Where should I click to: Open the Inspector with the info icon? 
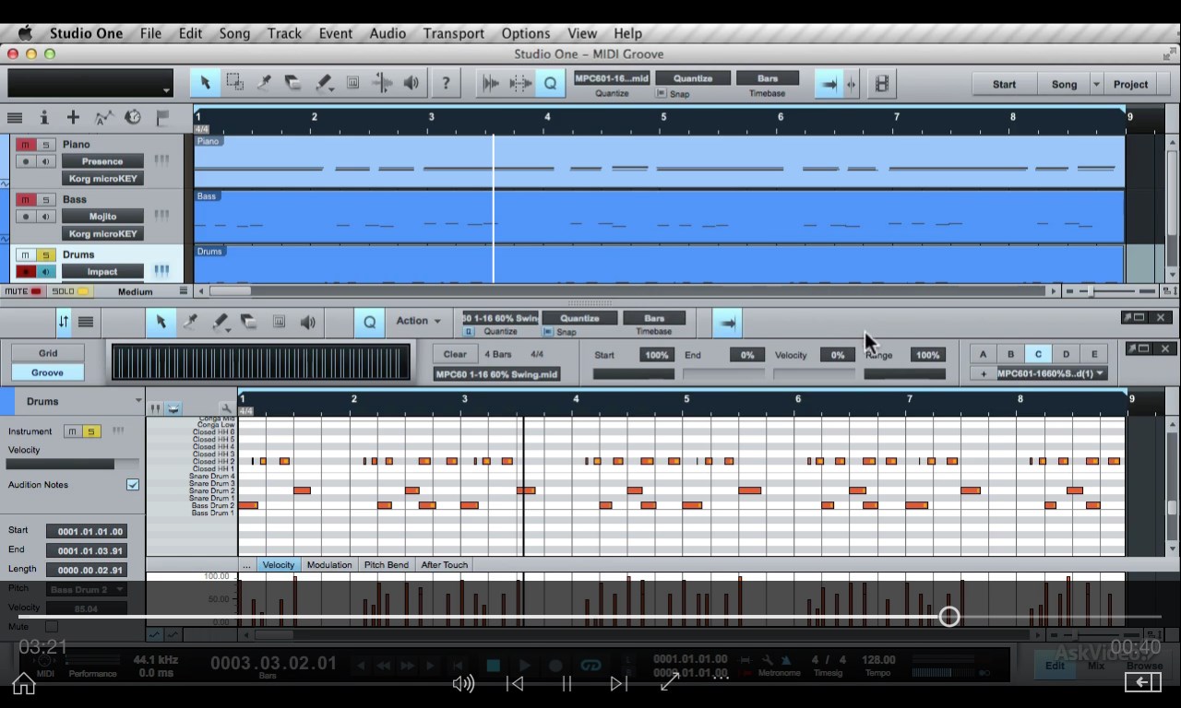[43, 117]
